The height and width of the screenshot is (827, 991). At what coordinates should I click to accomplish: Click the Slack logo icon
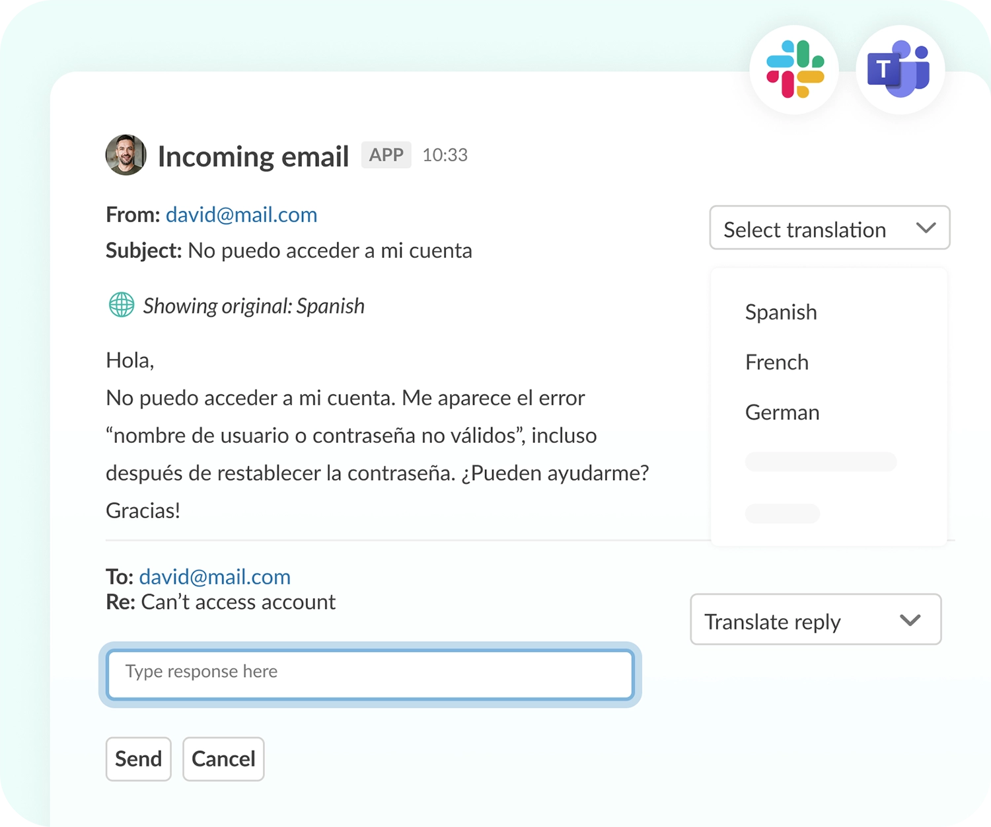pyautogui.click(x=795, y=69)
